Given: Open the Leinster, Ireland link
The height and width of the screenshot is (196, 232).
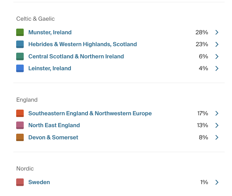Looking at the screenshot, I should (50, 69).
